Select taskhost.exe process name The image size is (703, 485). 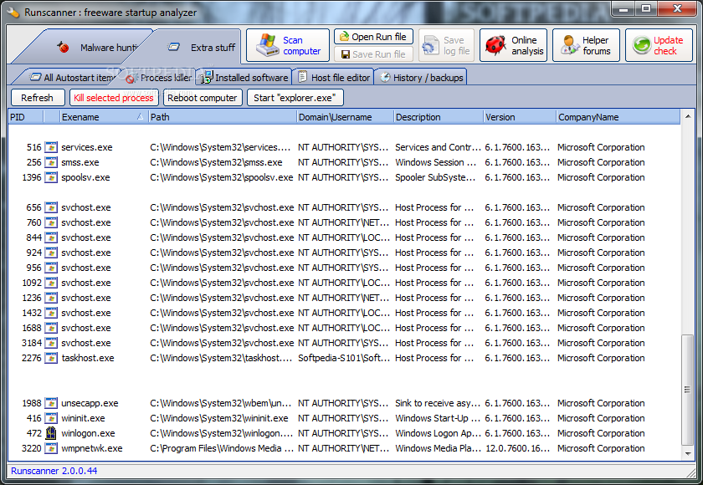88,358
